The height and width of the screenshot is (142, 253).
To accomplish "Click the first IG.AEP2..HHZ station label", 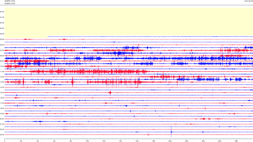I will pyautogui.click(x=10, y=1).
